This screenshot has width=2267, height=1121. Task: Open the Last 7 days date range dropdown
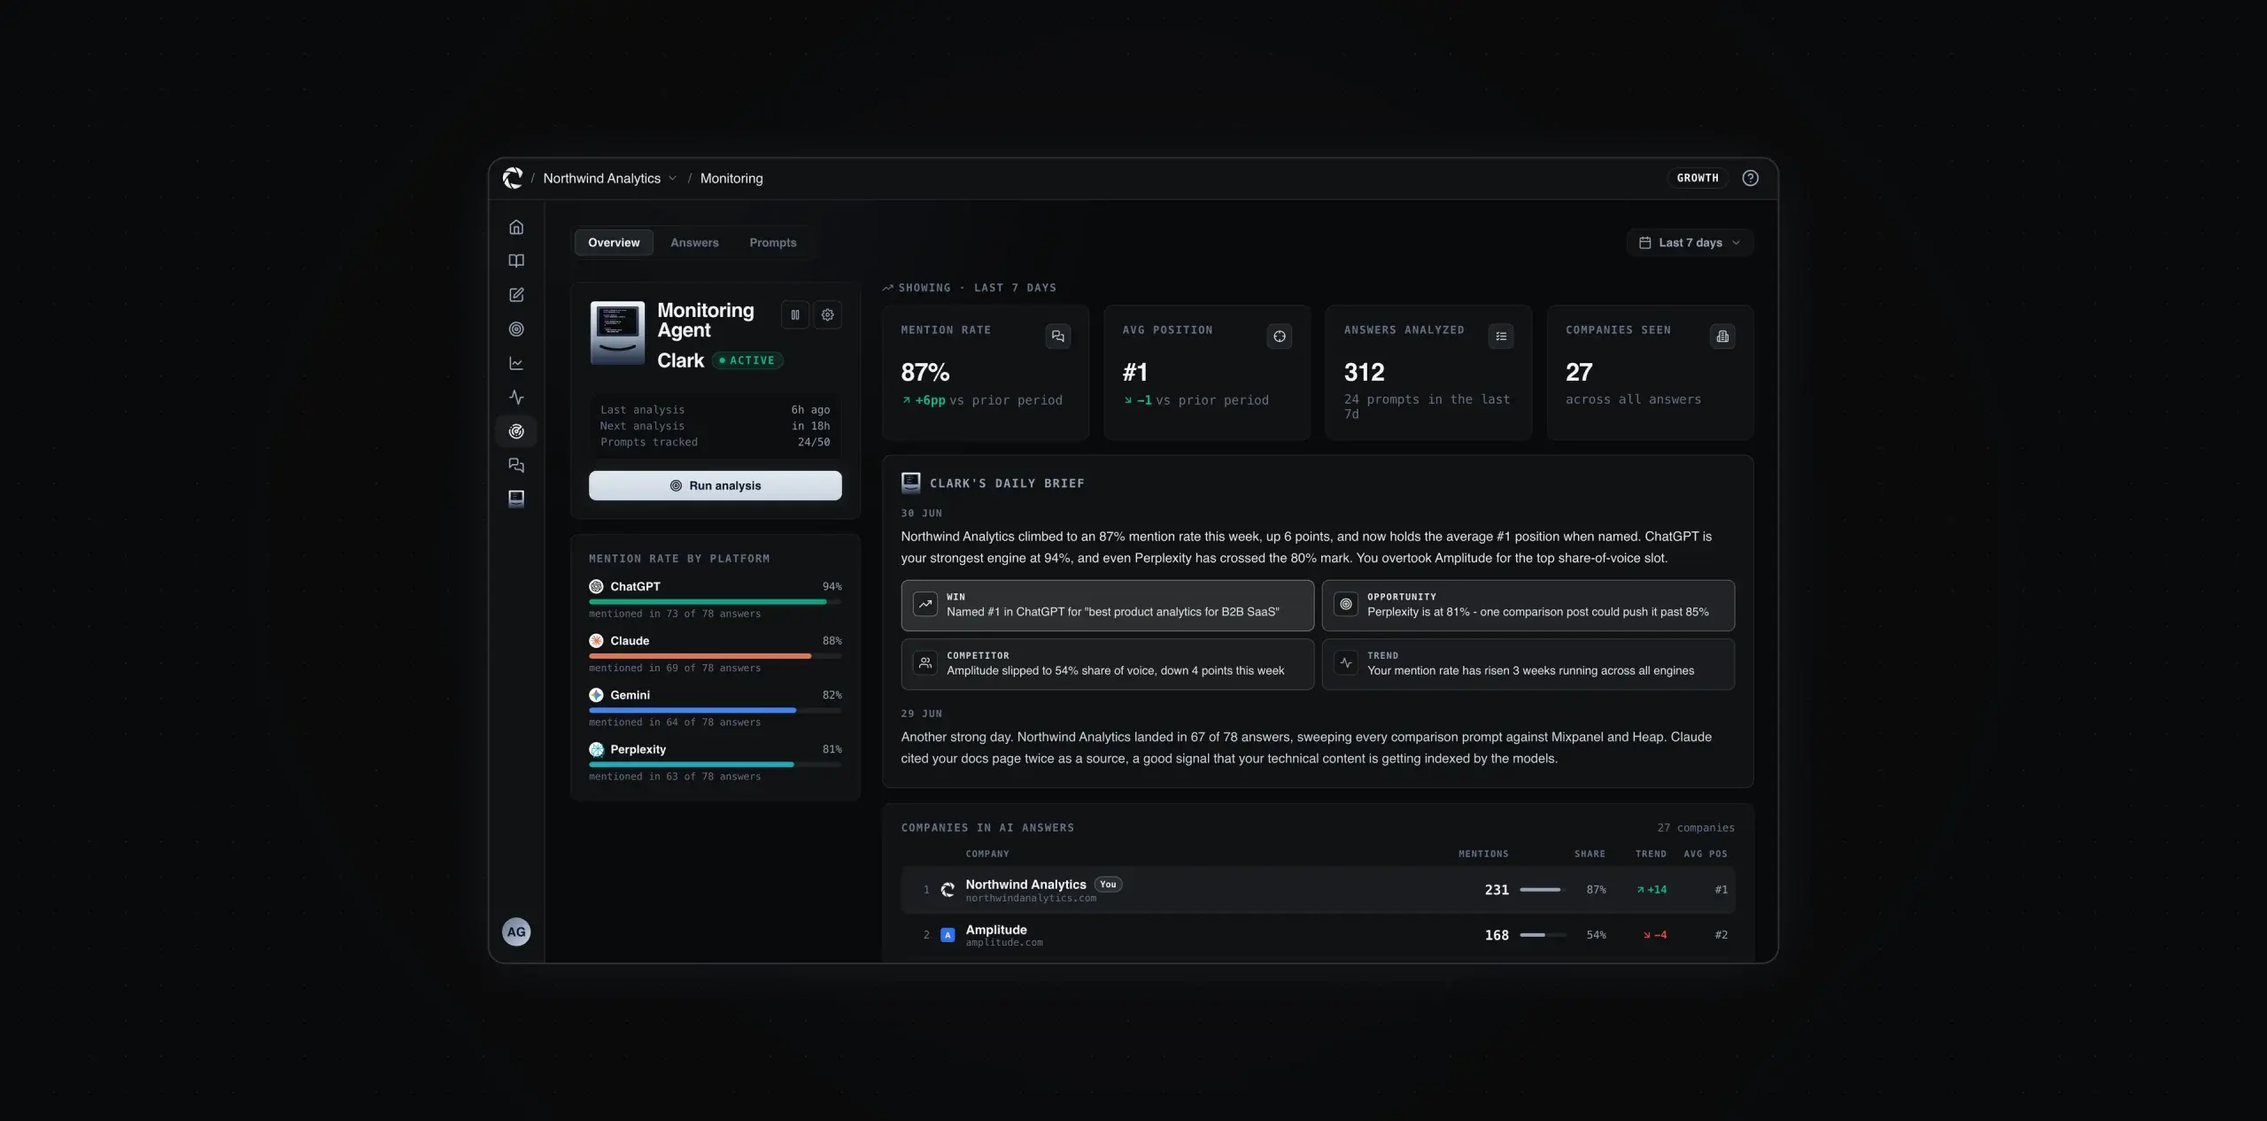tap(1690, 243)
